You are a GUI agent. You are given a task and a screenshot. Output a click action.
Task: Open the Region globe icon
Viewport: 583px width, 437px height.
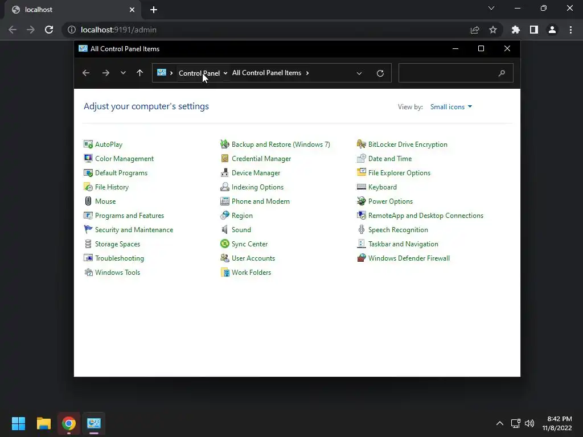(x=224, y=216)
